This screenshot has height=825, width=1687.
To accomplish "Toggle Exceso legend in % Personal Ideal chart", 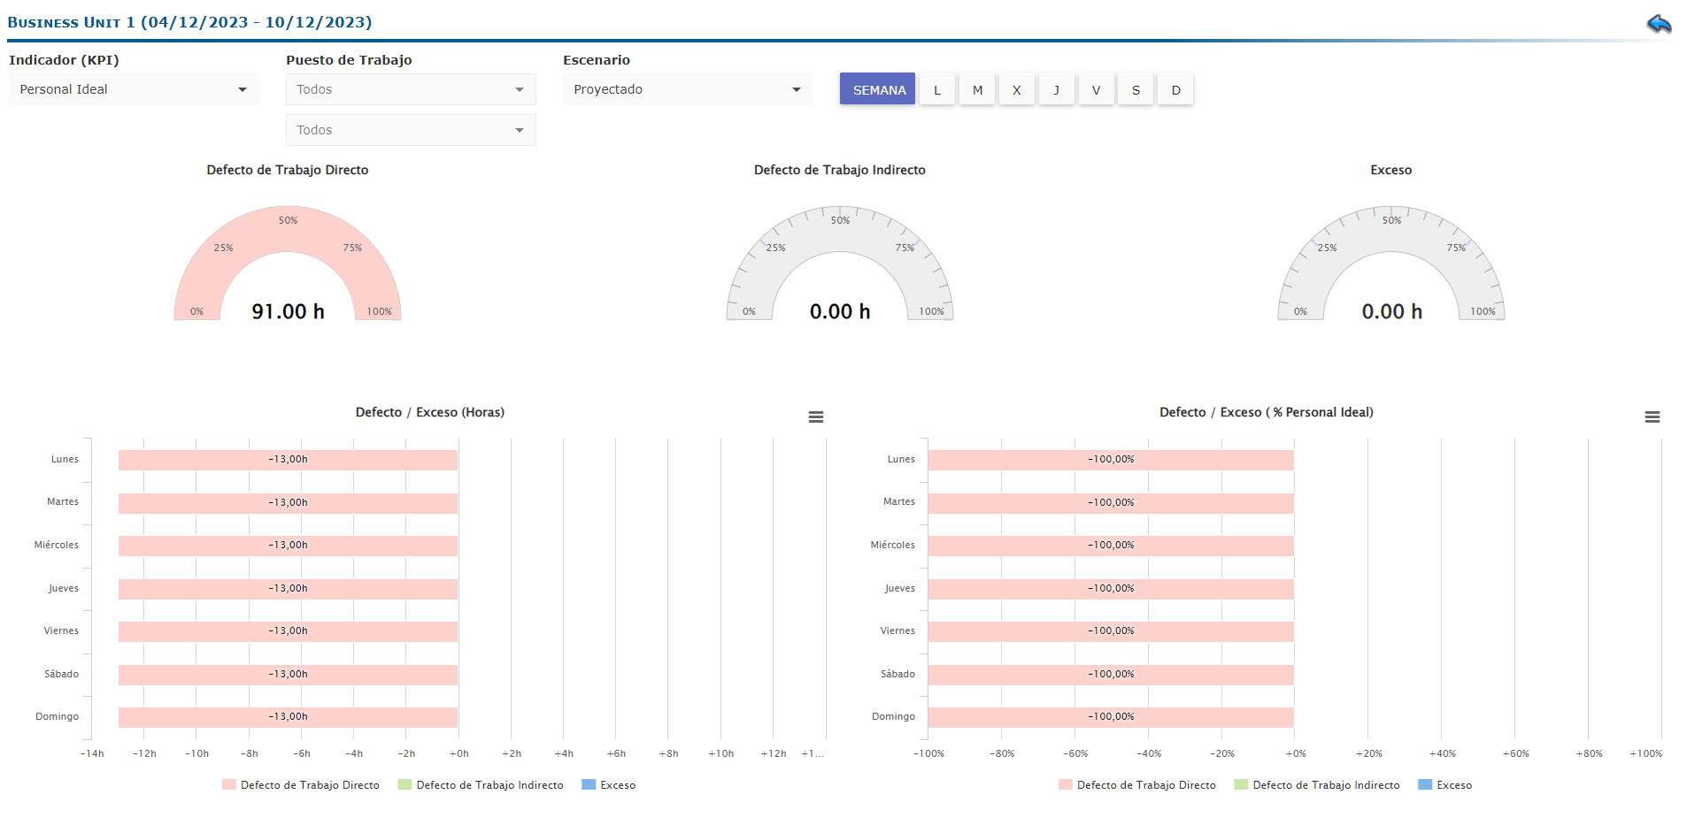I will click(x=1445, y=785).
